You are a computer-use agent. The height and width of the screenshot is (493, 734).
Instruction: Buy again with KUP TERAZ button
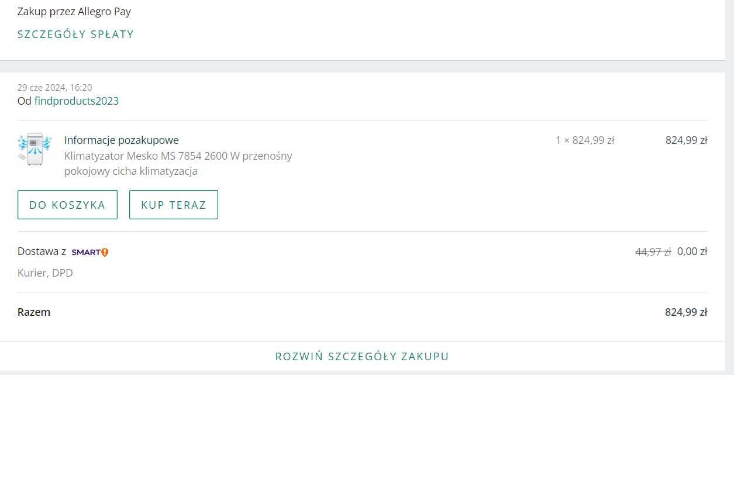[174, 205]
